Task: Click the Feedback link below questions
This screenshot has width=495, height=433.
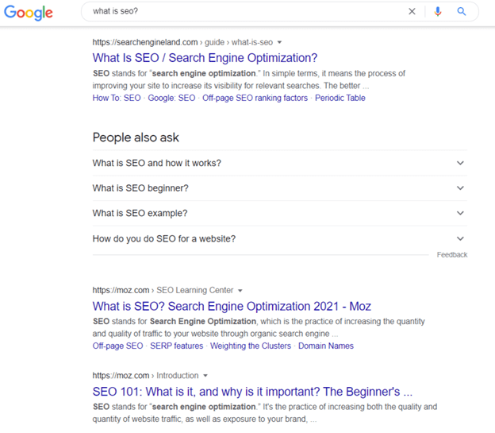Action: 452,255
